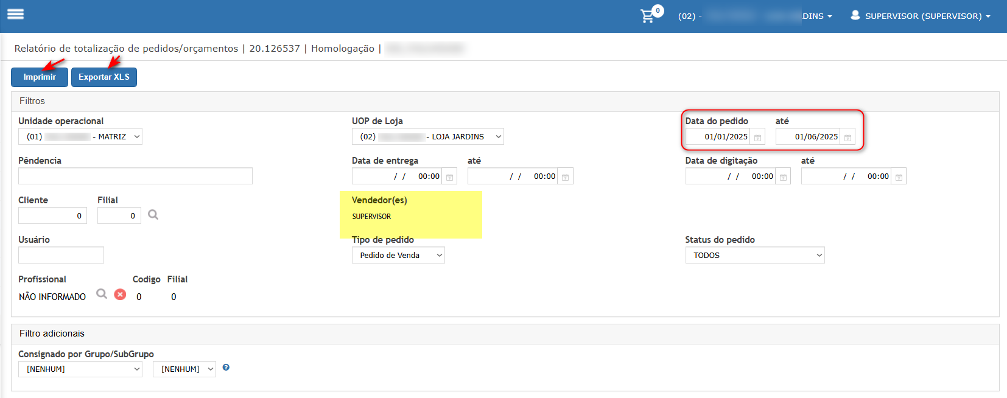Open the Status do pedido dropdown

click(754, 256)
